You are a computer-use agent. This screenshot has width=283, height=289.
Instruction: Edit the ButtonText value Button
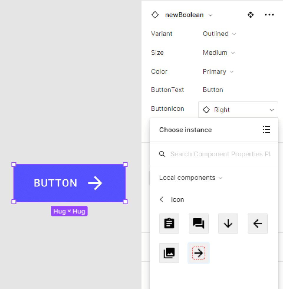213,90
